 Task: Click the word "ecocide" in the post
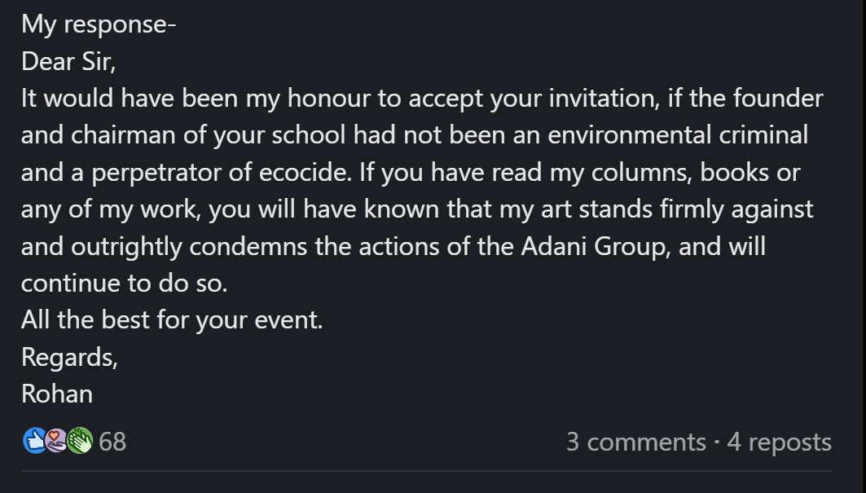click(x=323, y=173)
